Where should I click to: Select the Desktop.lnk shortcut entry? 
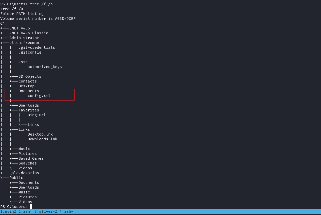pyautogui.click(x=40, y=134)
